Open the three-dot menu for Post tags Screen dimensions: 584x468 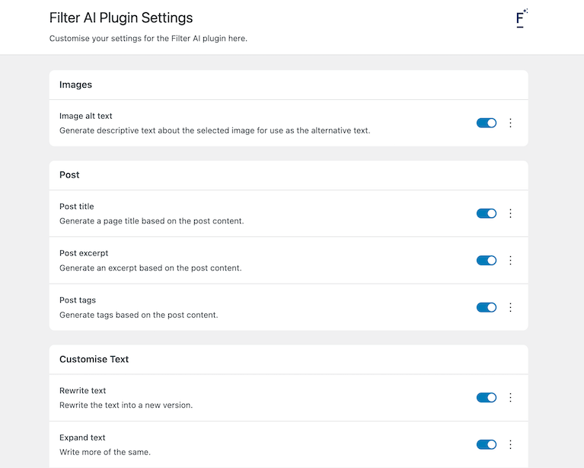coord(510,307)
